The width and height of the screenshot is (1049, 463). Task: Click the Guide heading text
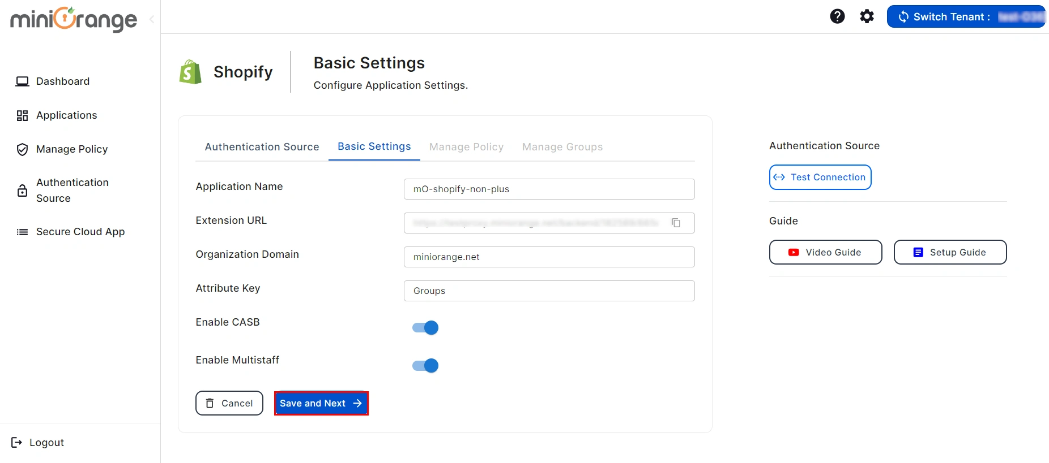point(783,221)
